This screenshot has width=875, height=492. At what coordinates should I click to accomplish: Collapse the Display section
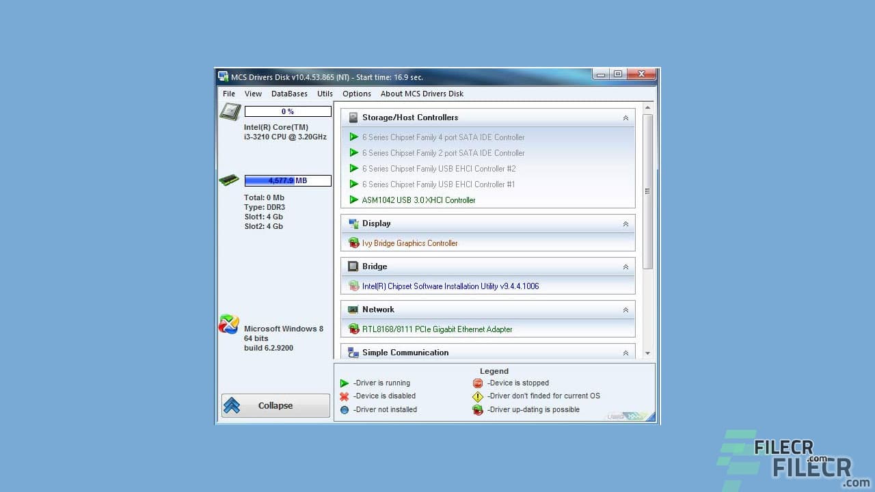[625, 223]
